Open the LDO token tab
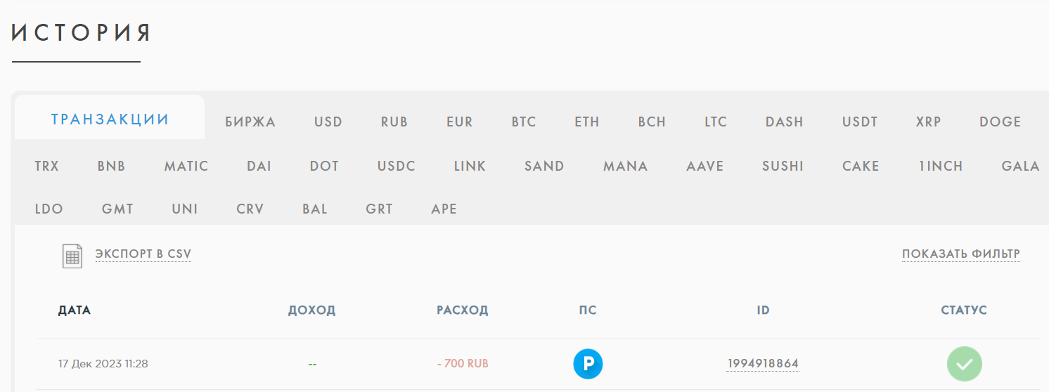 coord(49,209)
